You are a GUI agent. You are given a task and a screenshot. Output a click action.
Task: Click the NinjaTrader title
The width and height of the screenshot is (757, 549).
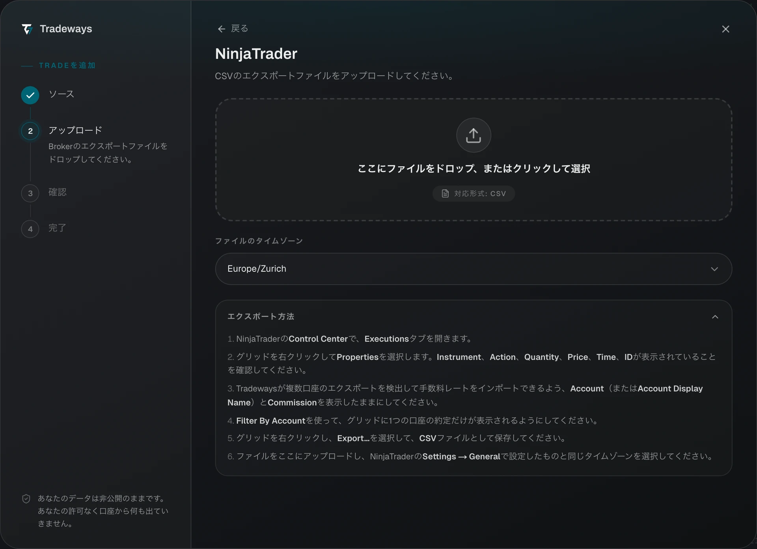click(256, 54)
